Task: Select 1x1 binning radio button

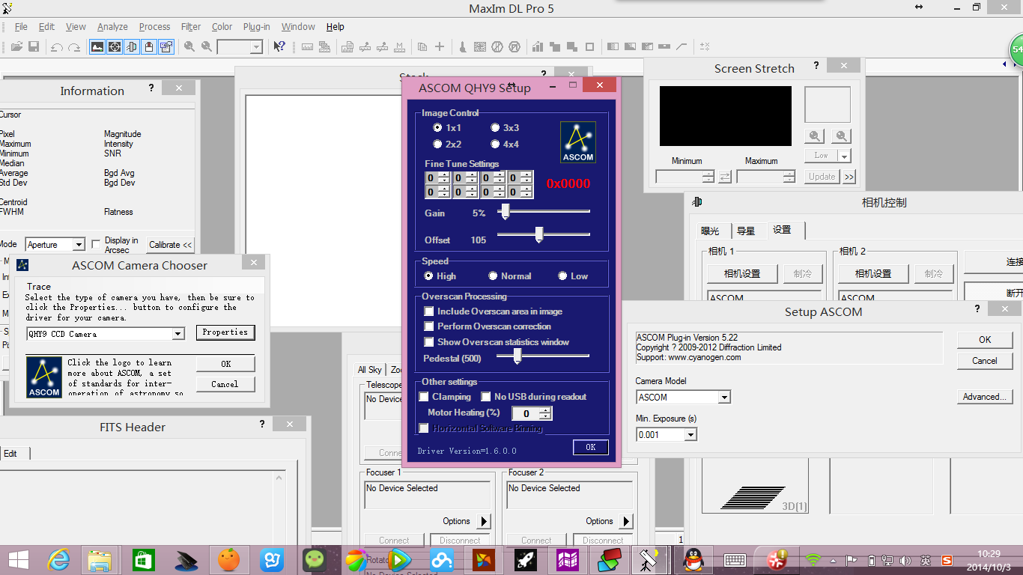Action: [437, 128]
